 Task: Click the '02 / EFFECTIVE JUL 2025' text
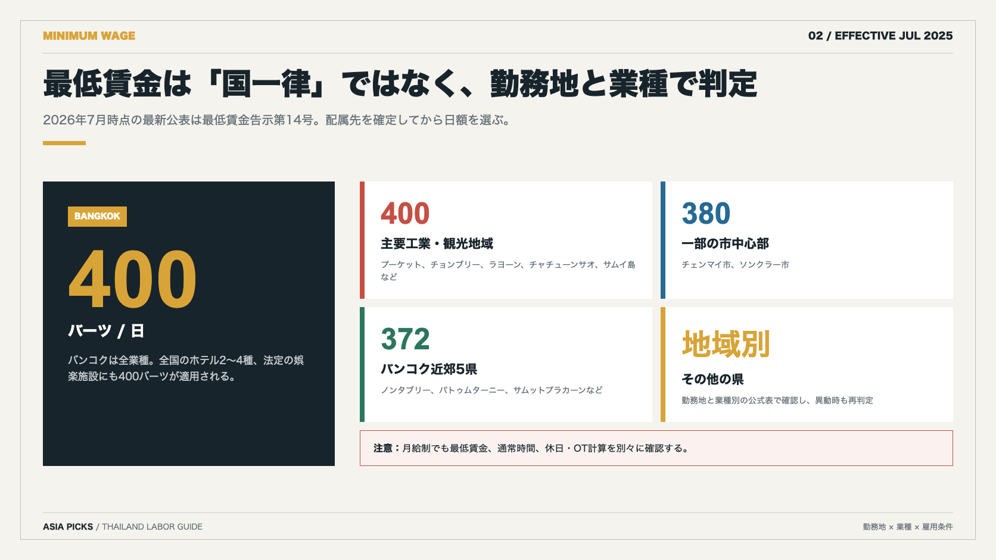click(x=880, y=36)
